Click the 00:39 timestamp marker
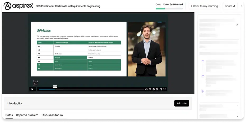Screen dimensions: 246x123 (x=55, y=87)
